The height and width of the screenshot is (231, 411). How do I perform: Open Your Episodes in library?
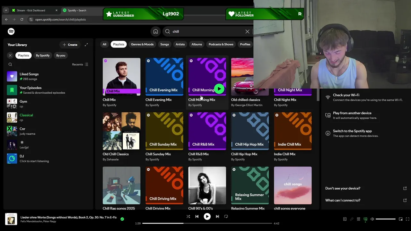tap(48, 90)
